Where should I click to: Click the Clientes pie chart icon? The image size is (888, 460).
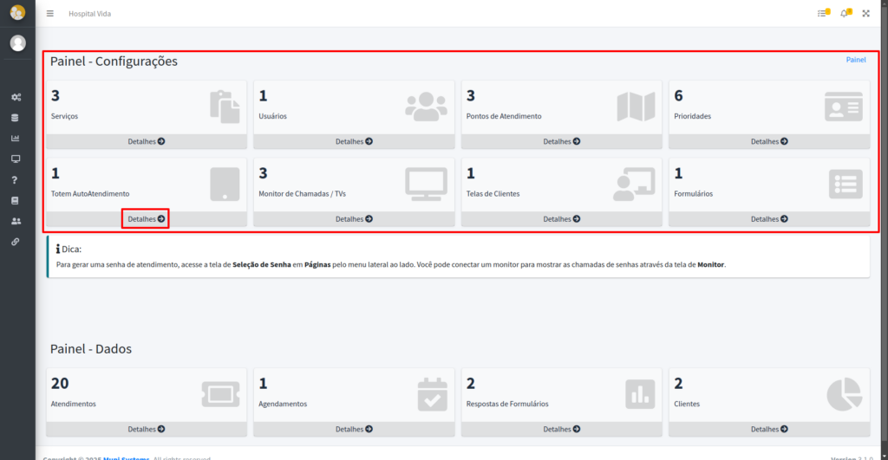pos(845,394)
